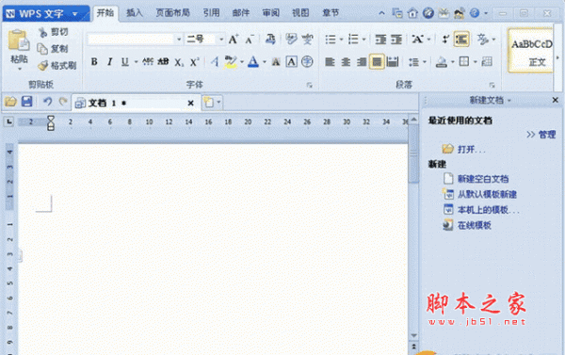The width and height of the screenshot is (565, 355).
Task: Click the decrease indent icon
Action: [x=380, y=40]
